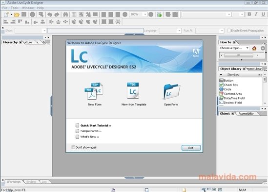Open the File menu
Image resolution: width=268 pixels, height=192 pixels.
(5, 8)
